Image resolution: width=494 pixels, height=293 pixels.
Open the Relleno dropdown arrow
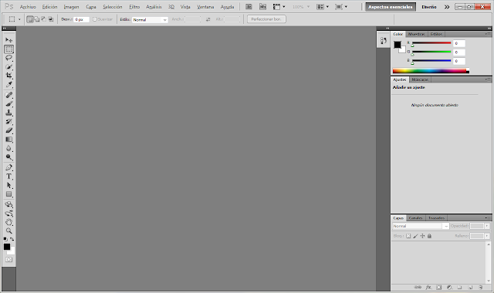coord(487,236)
